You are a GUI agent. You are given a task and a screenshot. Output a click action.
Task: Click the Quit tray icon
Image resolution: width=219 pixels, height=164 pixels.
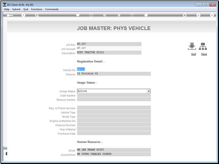[192, 46]
